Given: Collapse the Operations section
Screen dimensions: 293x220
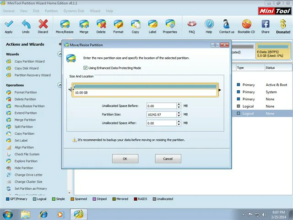Looking at the screenshot, I should pyautogui.click(x=60, y=85).
